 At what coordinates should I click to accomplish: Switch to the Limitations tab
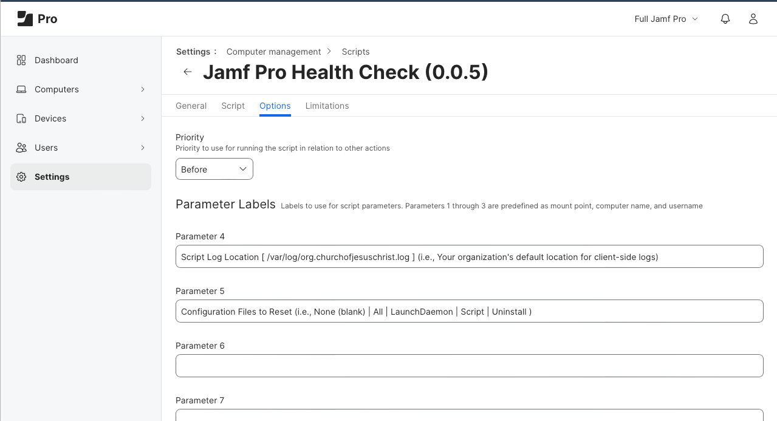(x=327, y=106)
